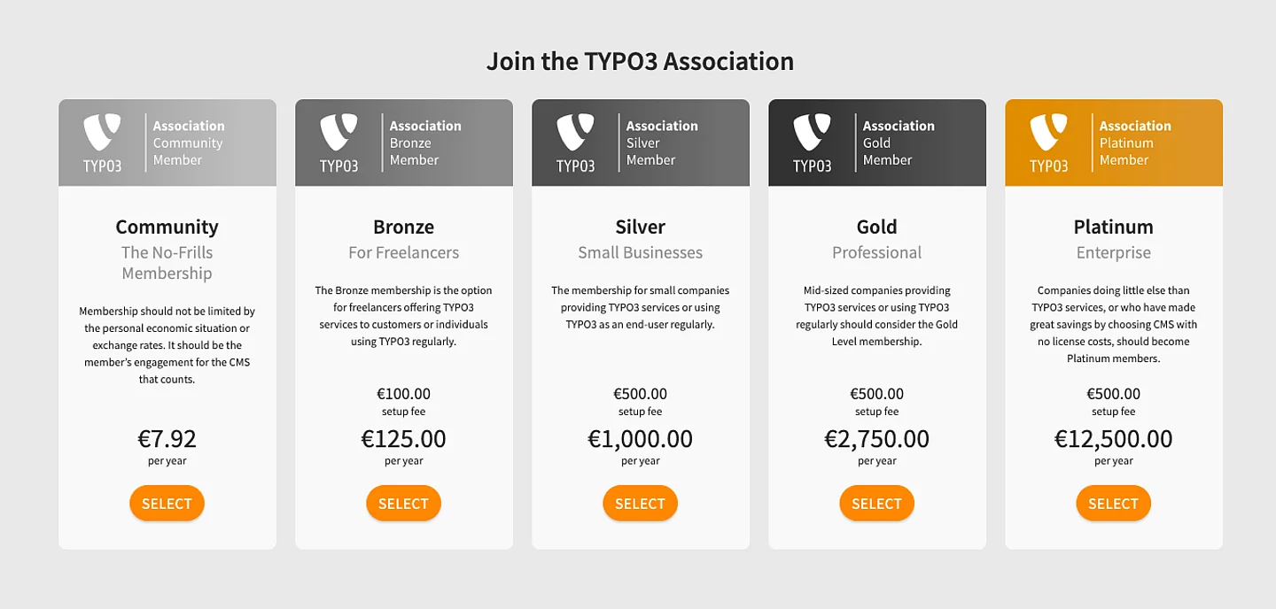This screenshot has width=1276, height=609.
Task: Click the Gold card header banner
Action: [x=876, y=142]
